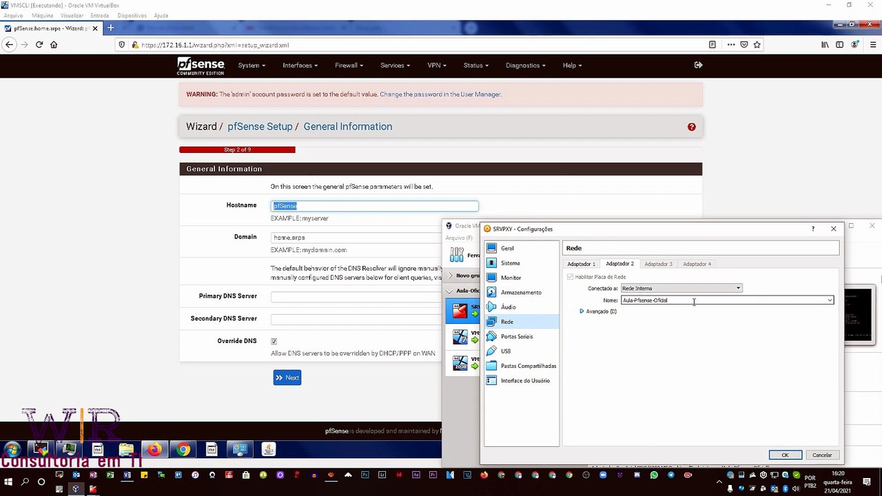Open the Áudio settings icon
Viewport: 882px width, 496px height.
click(491, 307)
